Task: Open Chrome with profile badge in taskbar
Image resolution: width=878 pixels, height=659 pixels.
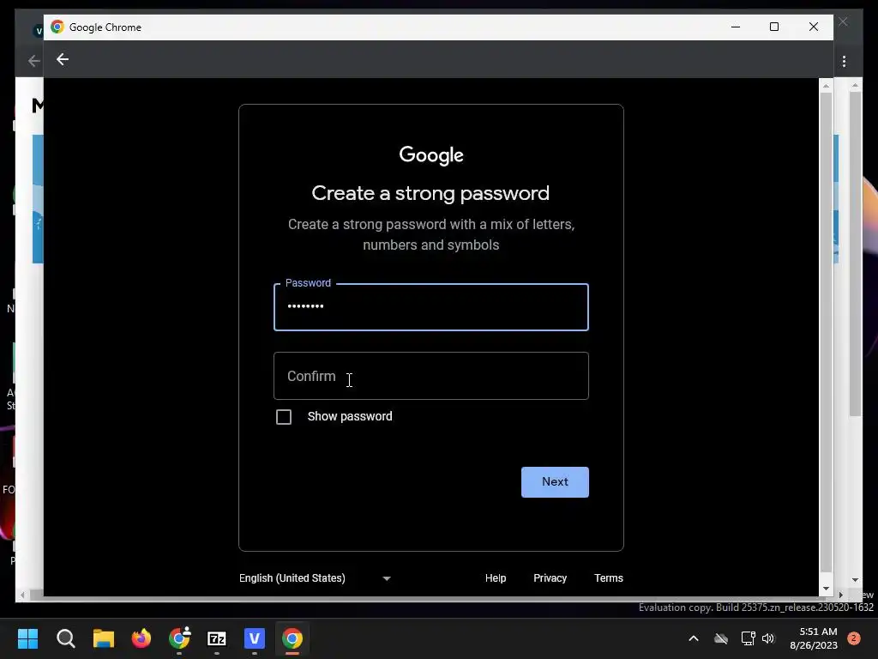Action: coord(179,638)
